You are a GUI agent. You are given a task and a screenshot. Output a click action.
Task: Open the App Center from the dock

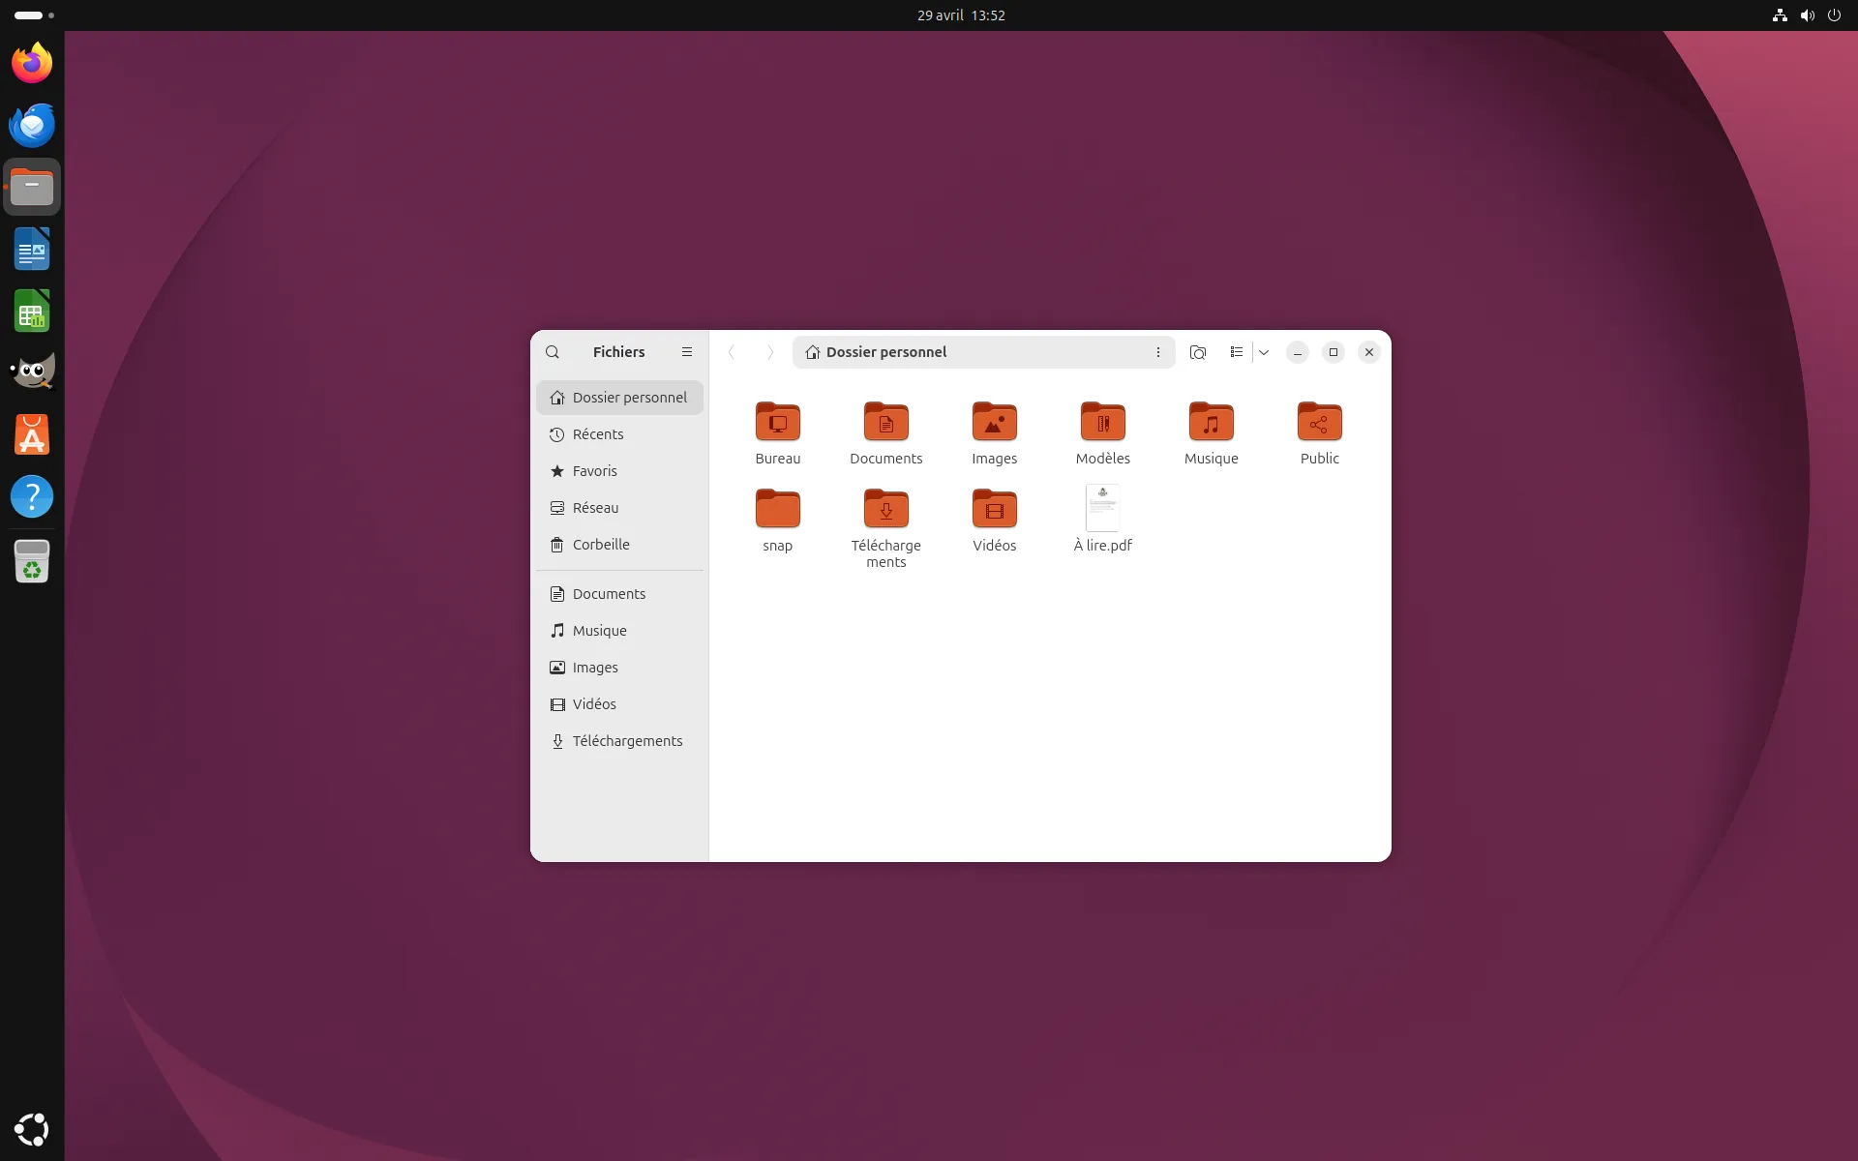tap(32, 434)
